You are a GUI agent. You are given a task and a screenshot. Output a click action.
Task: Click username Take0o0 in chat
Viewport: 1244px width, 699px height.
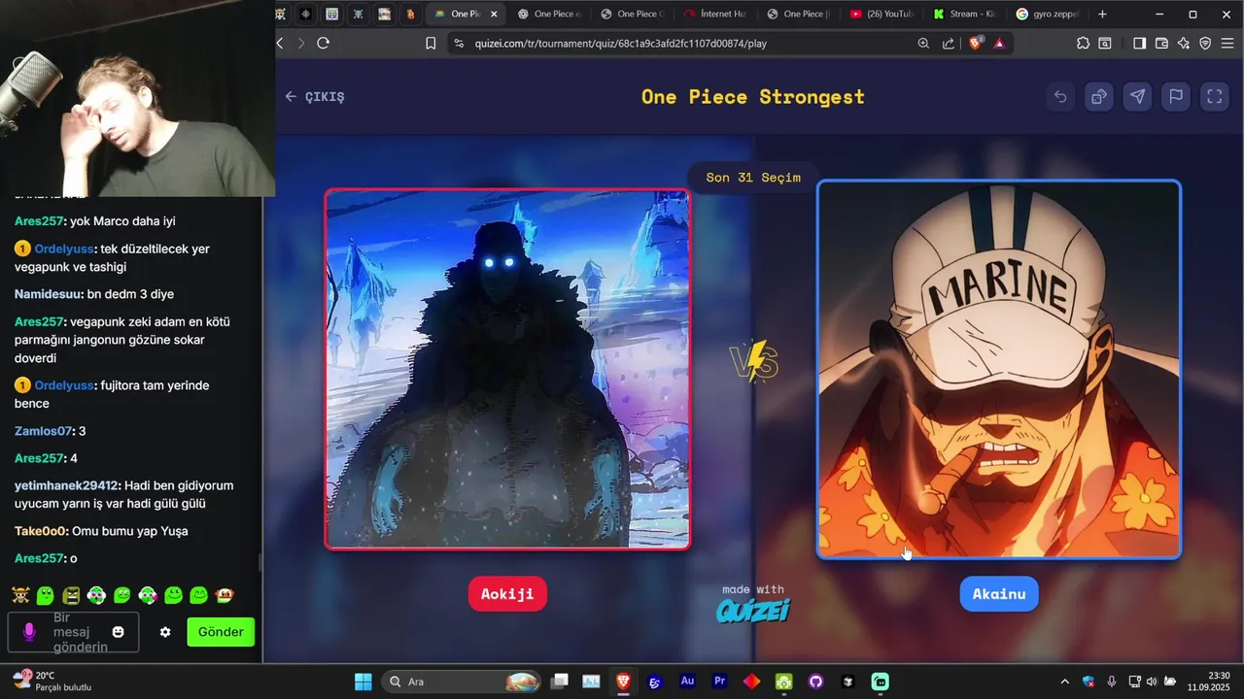(x=40, y=531)
